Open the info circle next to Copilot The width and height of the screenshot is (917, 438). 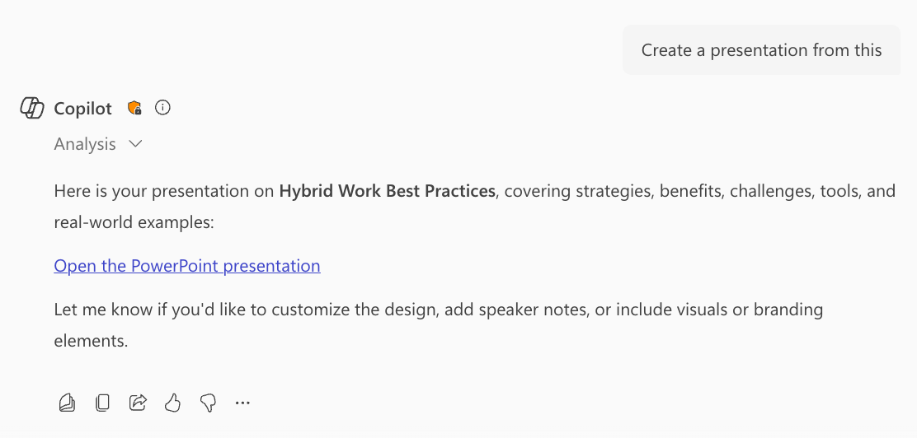163,107
